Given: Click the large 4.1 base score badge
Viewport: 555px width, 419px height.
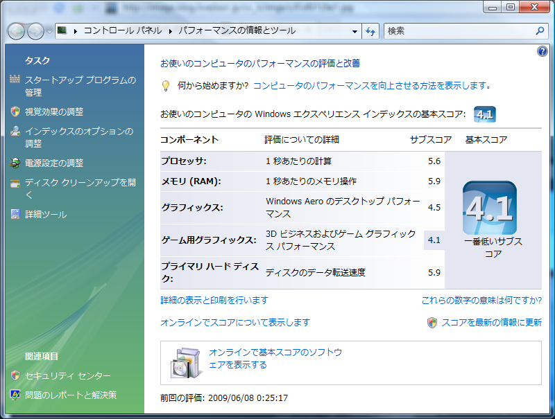Looking at the screenshot, I should 490,208.
